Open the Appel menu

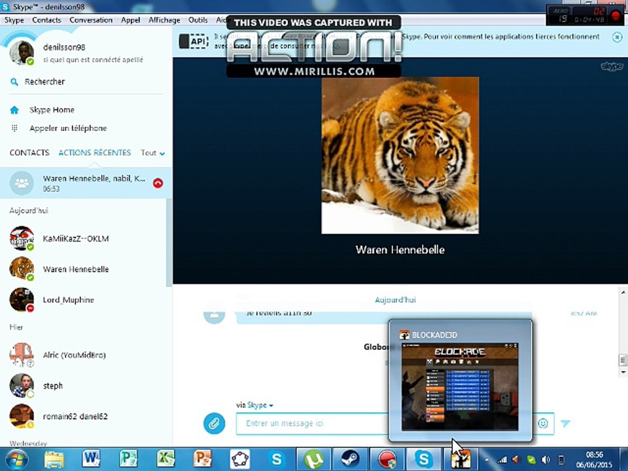click(x=131, y=20)
